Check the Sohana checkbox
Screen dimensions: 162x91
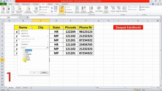coord(25,58)
